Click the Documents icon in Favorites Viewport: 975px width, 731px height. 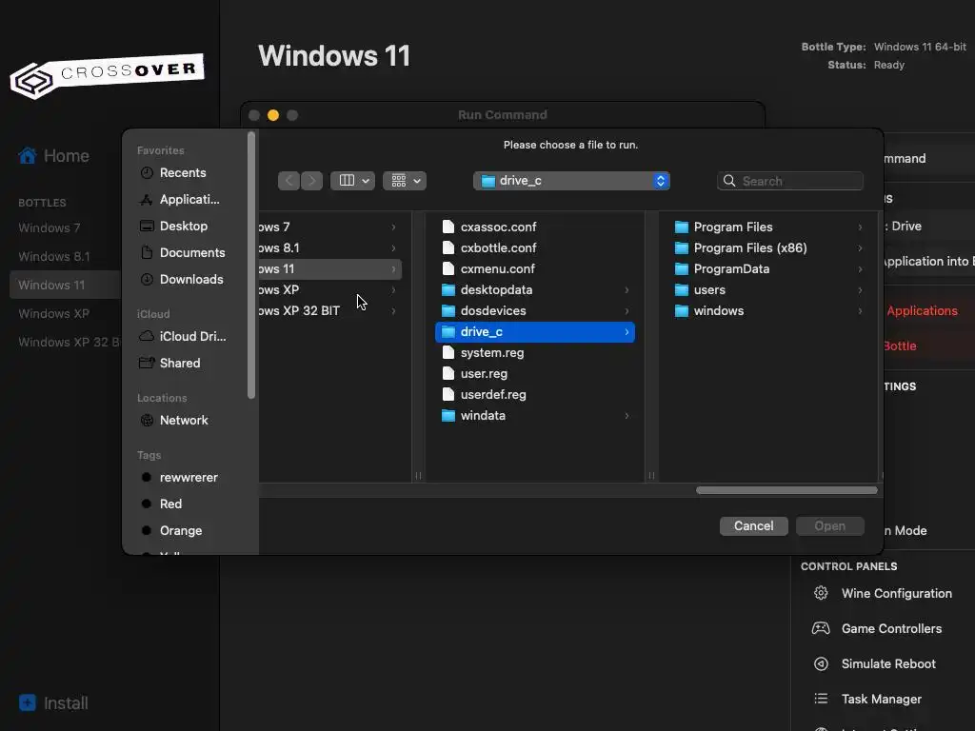(x=147, y=252)
